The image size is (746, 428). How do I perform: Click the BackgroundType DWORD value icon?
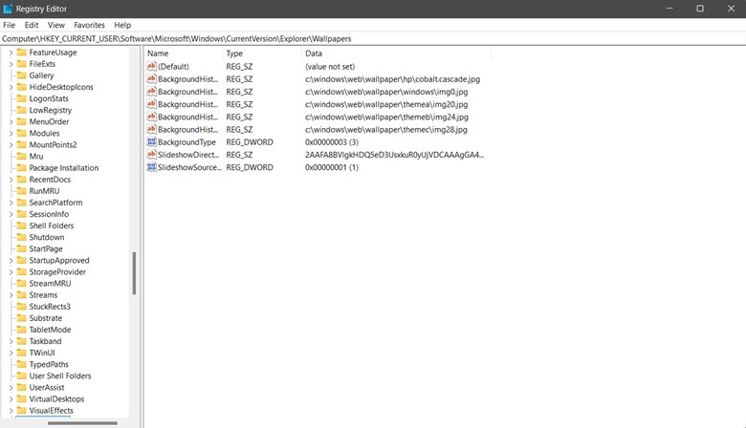(x=151, y=142)
